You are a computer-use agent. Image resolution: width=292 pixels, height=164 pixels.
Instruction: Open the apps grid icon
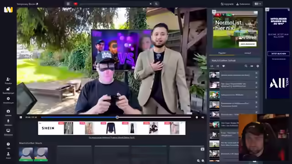(68, 4)
